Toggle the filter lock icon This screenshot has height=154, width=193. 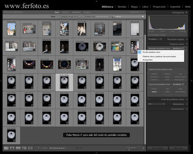click(144, 12)
